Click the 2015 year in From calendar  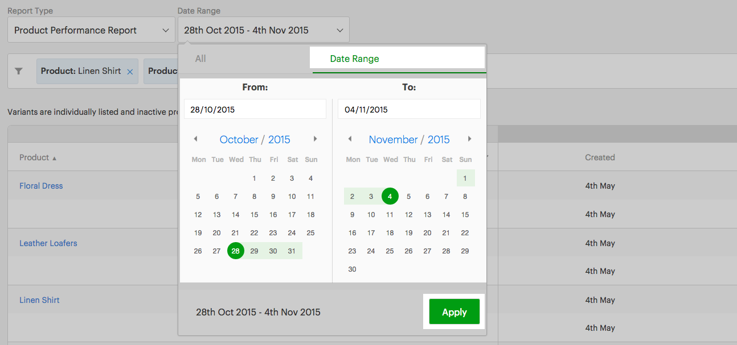[x=279, y=140]
